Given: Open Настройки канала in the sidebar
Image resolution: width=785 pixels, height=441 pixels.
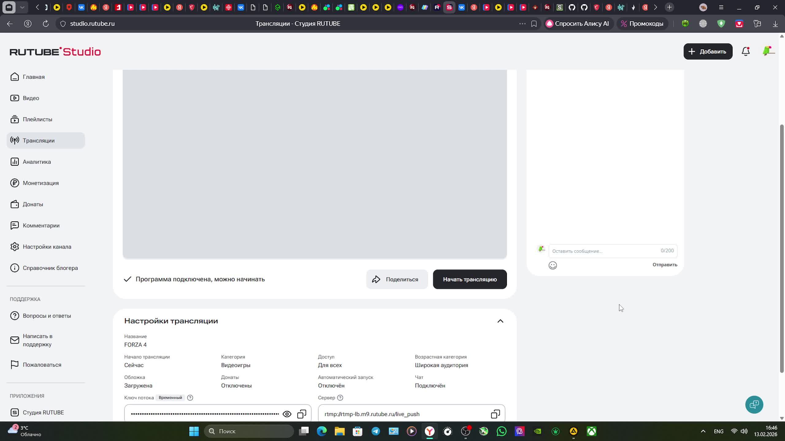Looking at the screenshot, I should click(x=47, y=247).
